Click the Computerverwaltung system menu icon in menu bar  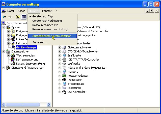(x=4, y=11)
